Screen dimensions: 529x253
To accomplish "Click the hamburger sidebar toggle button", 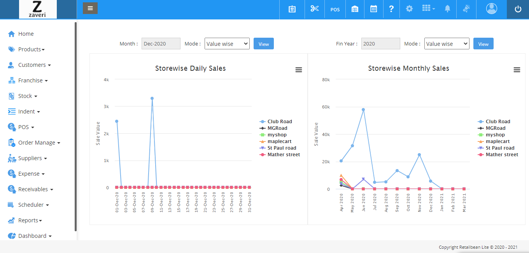I will click(x=90, y=8).
